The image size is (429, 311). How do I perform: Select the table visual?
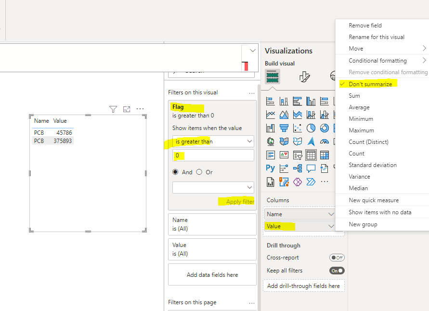[x=311, y=155]
